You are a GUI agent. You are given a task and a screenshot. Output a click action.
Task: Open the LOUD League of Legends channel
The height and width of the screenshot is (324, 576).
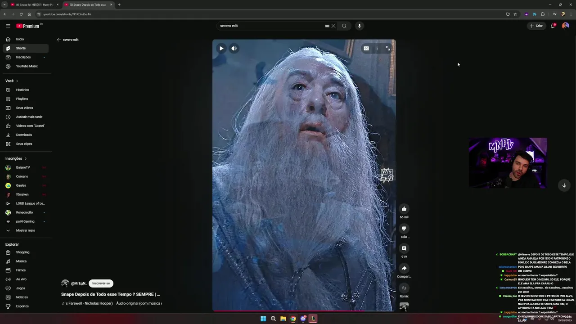(26, 203)
